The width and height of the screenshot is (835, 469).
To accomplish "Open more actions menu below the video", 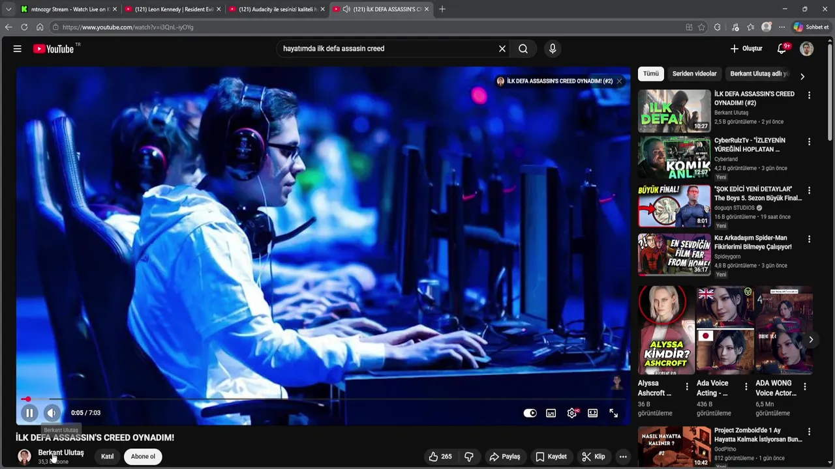I will click(x=623, y=457).
